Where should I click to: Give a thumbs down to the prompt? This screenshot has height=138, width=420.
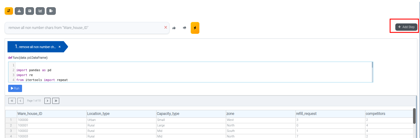184,28
